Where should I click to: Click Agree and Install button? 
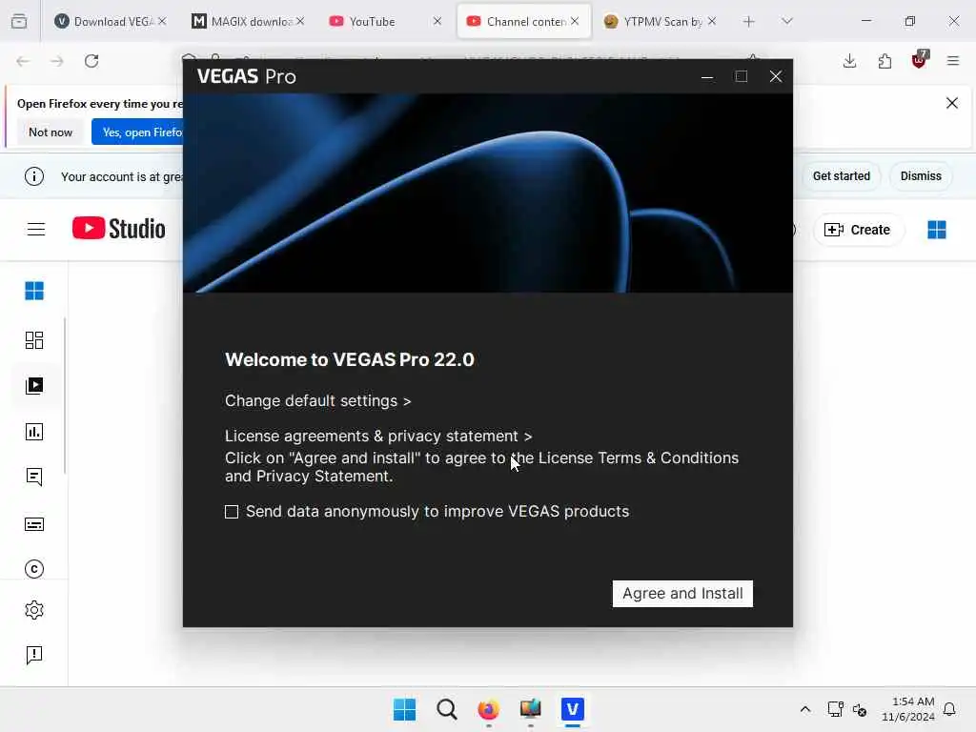click(x=682, y=593)
